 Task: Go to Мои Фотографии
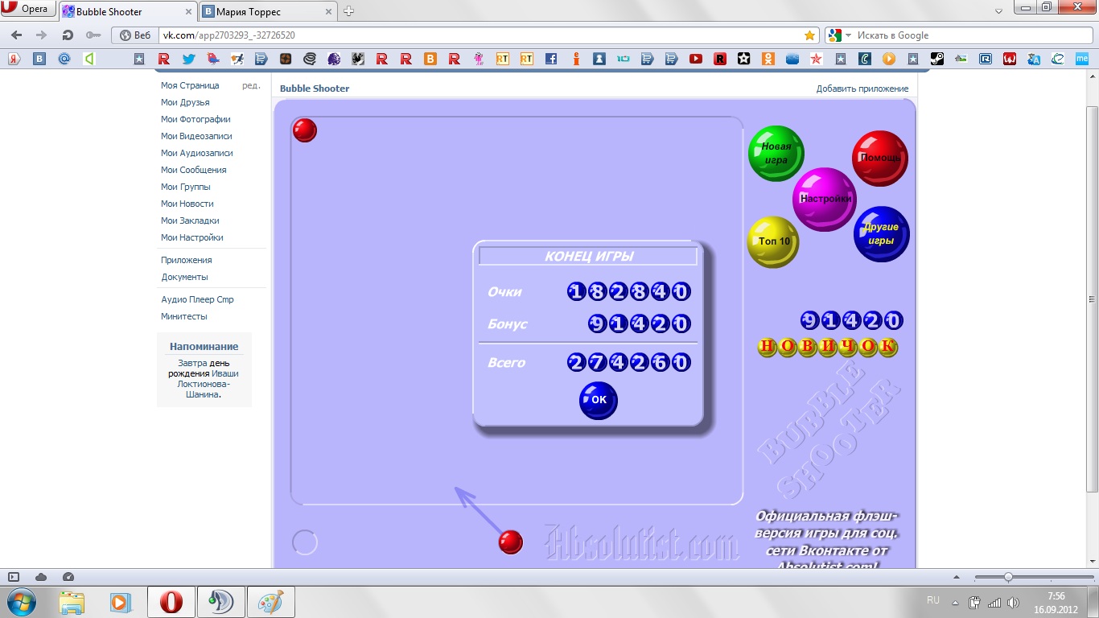(196, 119)
